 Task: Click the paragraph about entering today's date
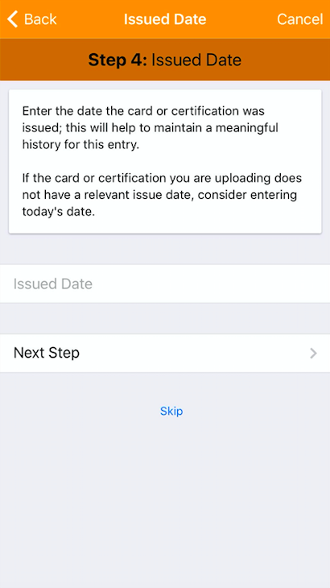pos(162,195)
